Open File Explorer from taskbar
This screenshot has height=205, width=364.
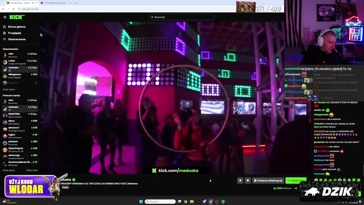tap(192, 202)
